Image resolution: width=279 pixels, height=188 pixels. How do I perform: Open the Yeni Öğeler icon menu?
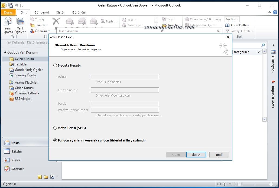[20, 25]
